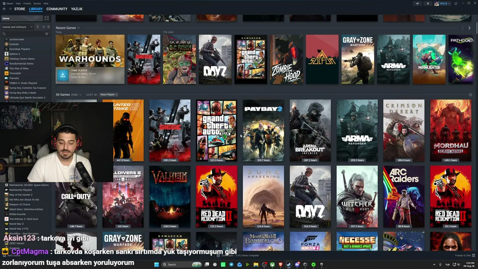
Task: Open the announcements megaphone icon
Action: (x=418, y=3)
